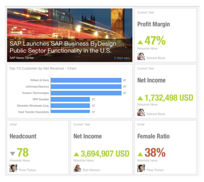
Task: Select the 38% female ratio value
Action: [x=155, y=152]
